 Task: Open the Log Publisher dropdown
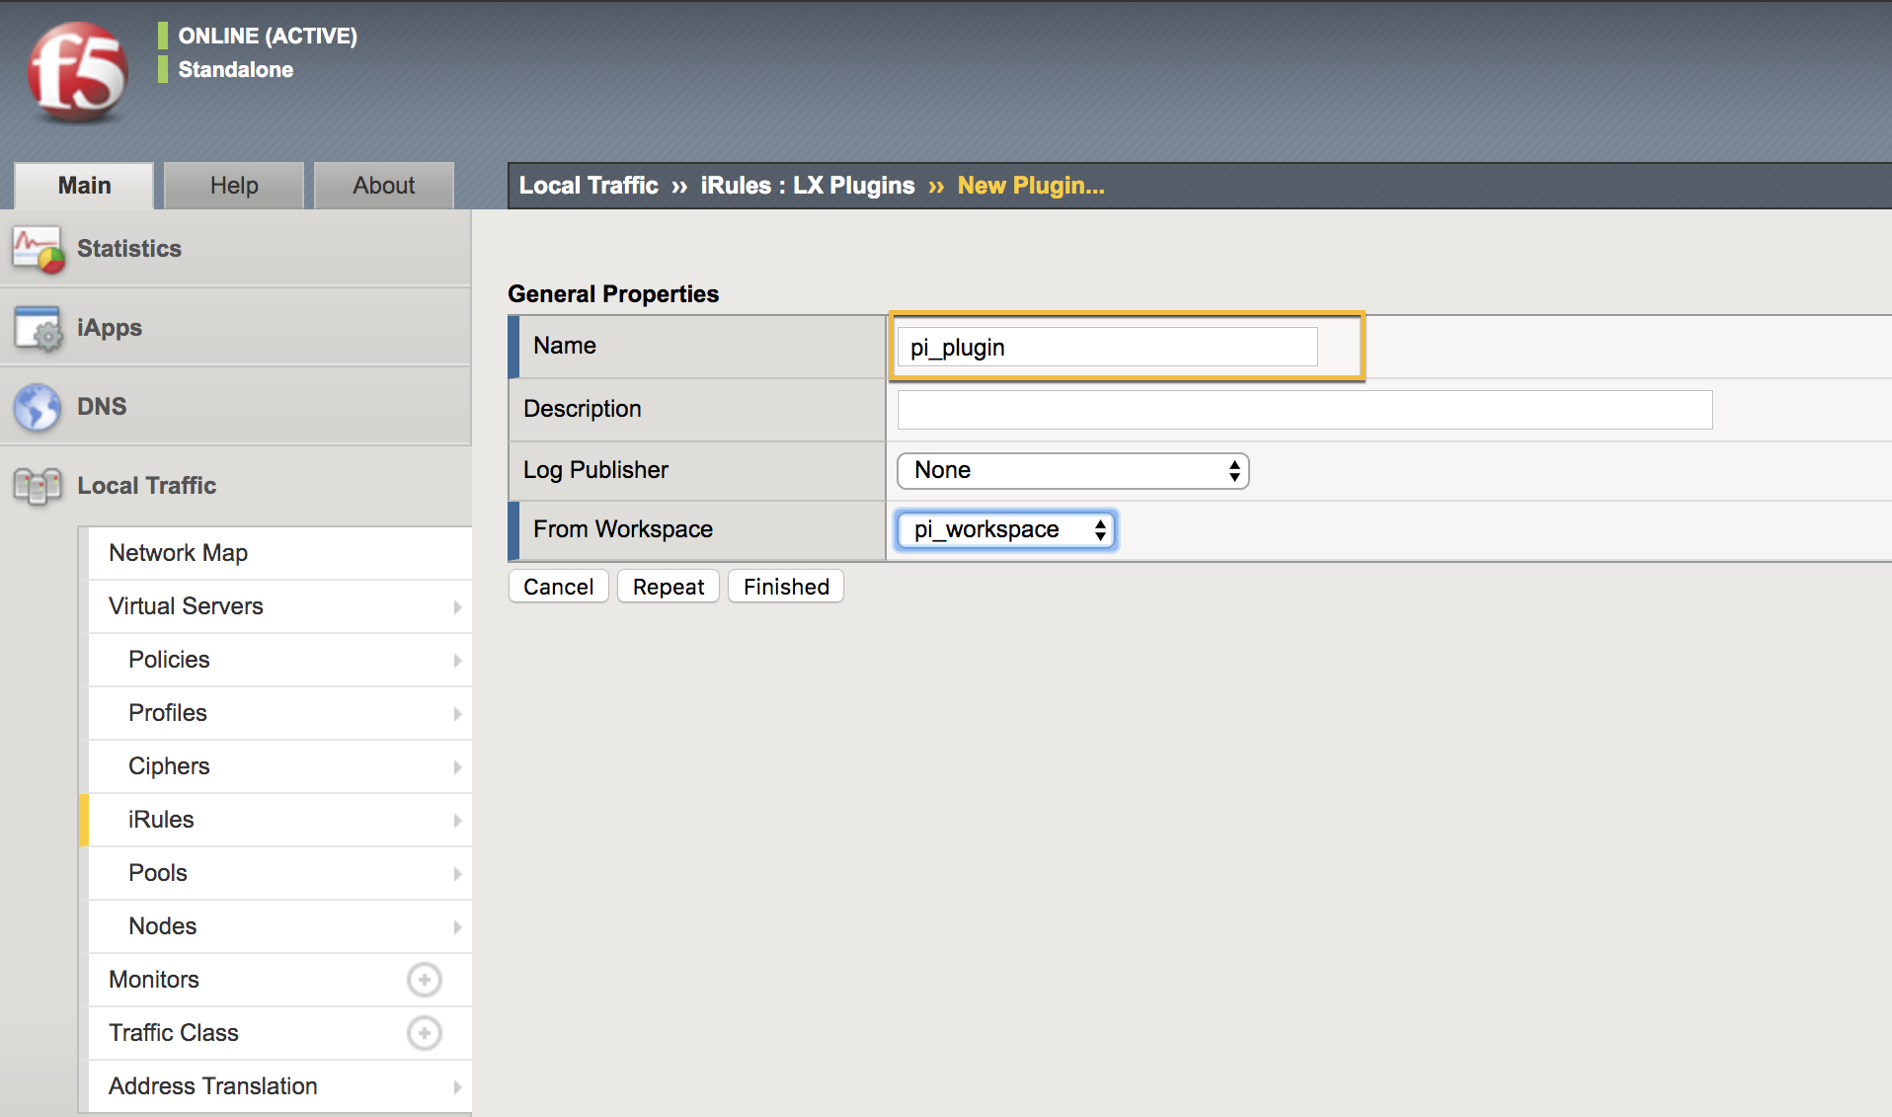(1071, 471)
